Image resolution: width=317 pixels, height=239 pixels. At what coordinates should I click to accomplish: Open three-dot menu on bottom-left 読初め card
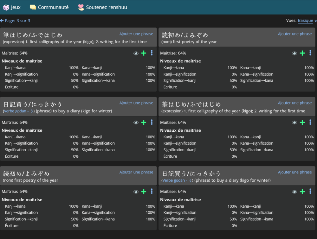[152, 191]
